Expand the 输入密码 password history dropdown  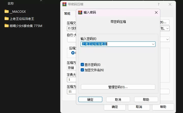click(x=153, y=44)
